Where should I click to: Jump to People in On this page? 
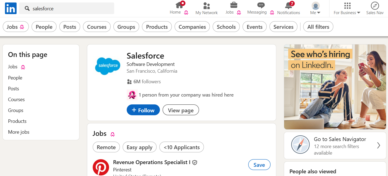15,78
